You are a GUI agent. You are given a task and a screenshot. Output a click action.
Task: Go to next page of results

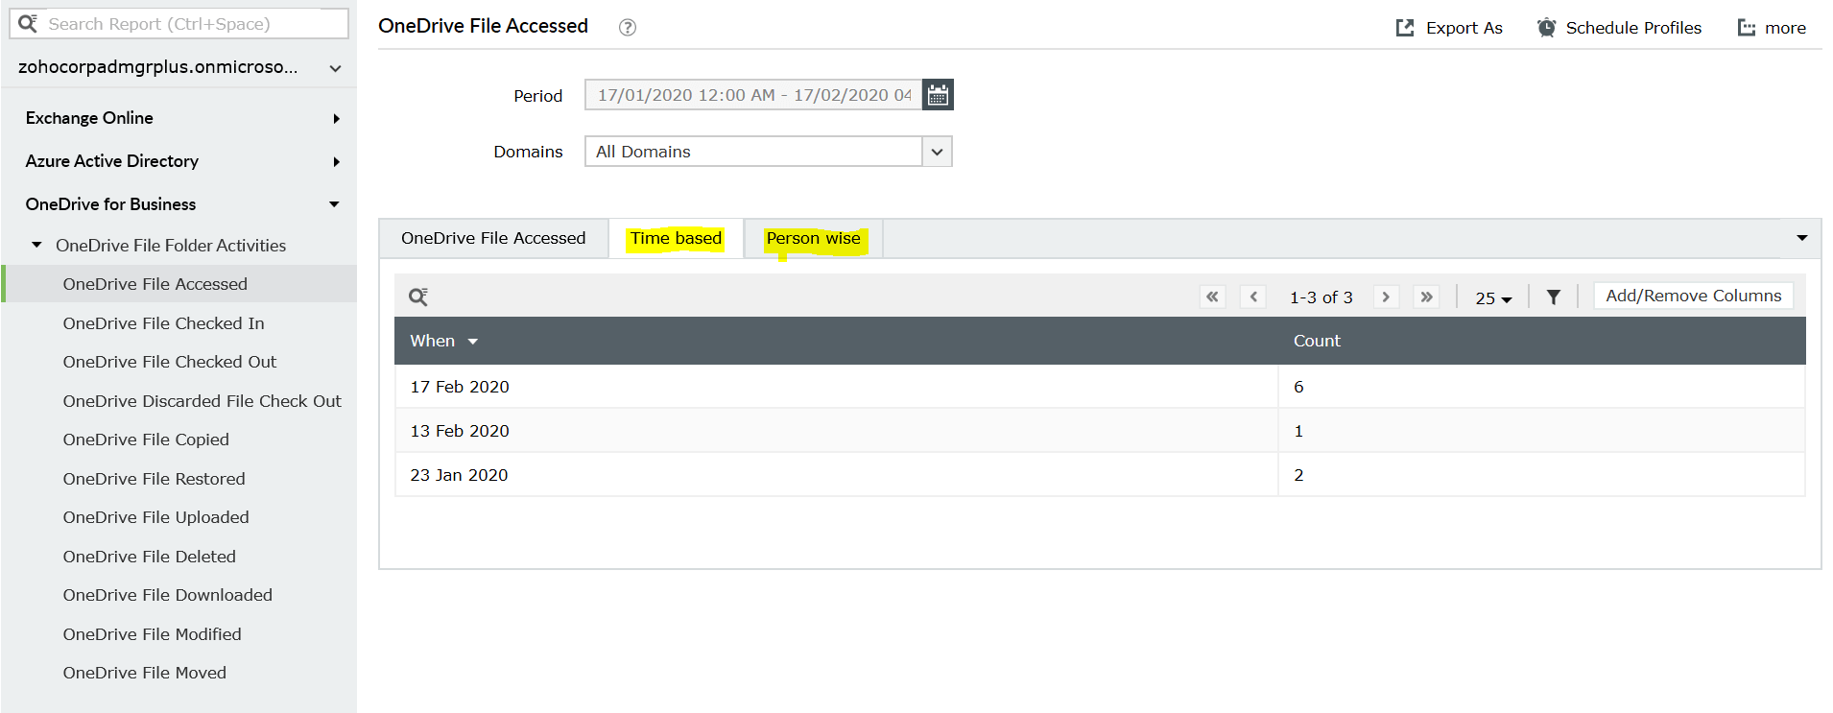tap(1386, 297)
